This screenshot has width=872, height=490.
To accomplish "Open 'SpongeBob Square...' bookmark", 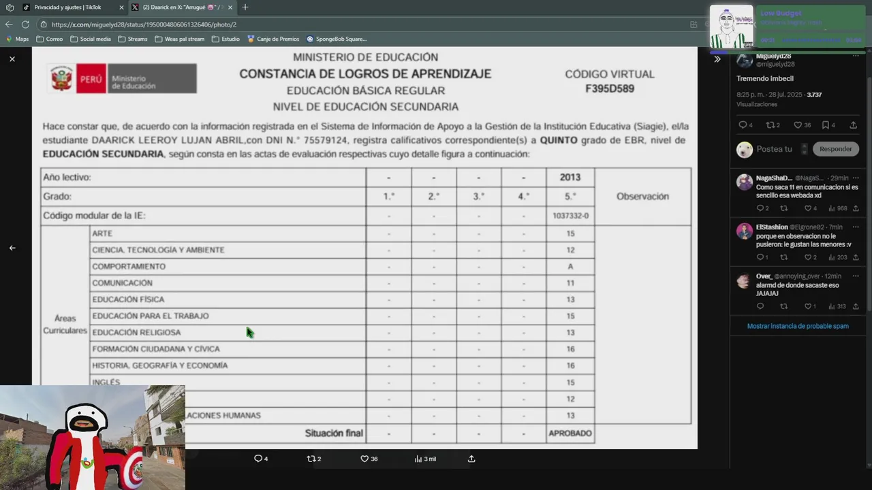I will pos(337,39).
